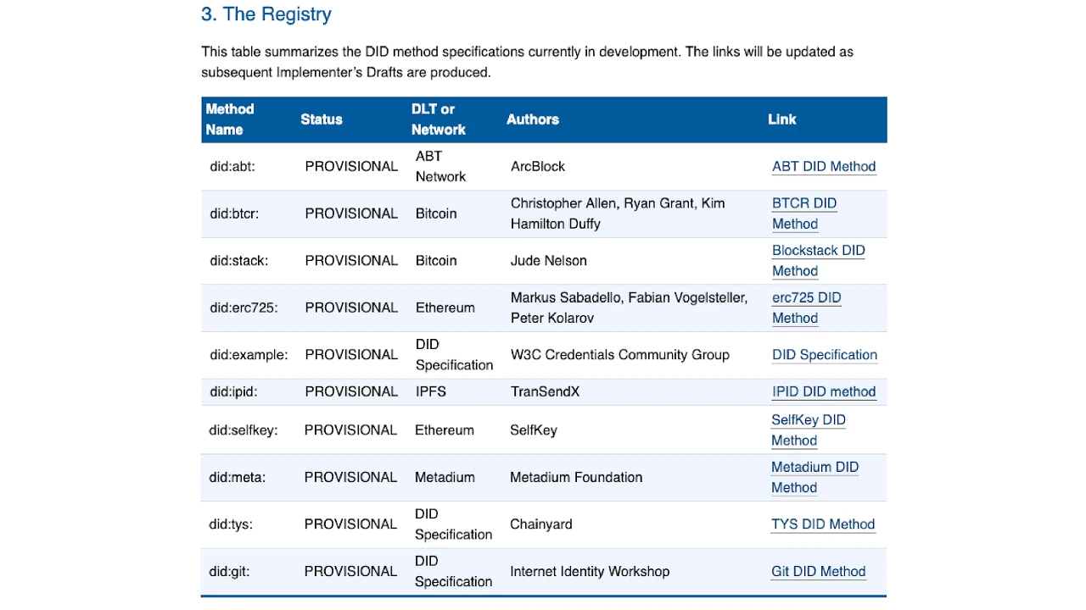Image resolution: width=1086 pixels, height=610 pixels.
Task: Select the 'did:ipid:' method name cell
Action: 233,391
